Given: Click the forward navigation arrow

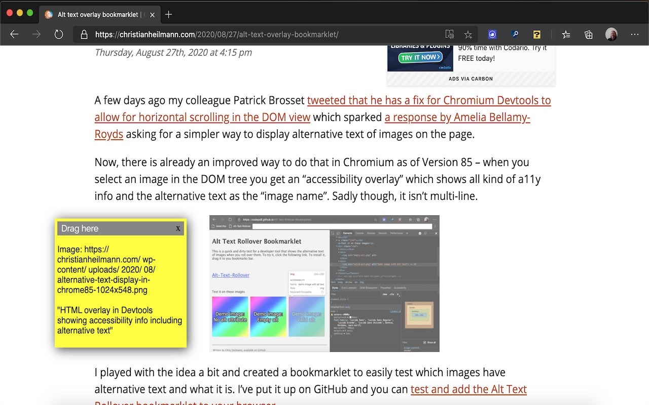Looking at the screenshot, I should tap(37, 34).
